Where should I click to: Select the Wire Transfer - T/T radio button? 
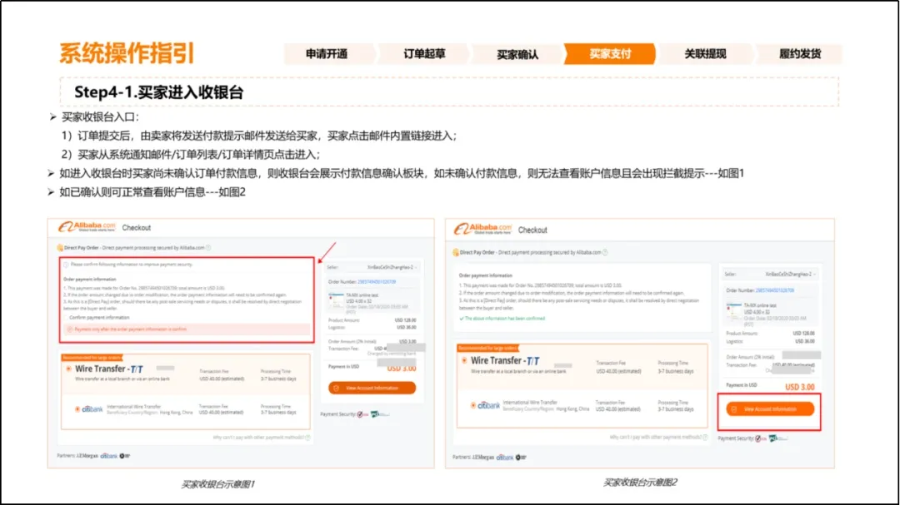pos(67,369)
